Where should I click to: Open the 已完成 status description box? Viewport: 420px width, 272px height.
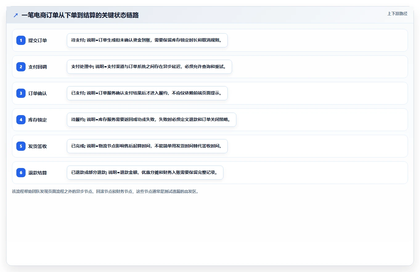pyautogui.click(x=147, y=146)
